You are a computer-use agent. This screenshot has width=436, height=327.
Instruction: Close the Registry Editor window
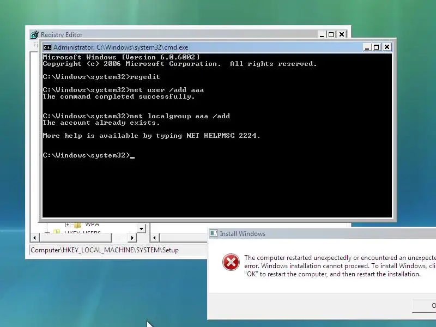coord(342,34)
